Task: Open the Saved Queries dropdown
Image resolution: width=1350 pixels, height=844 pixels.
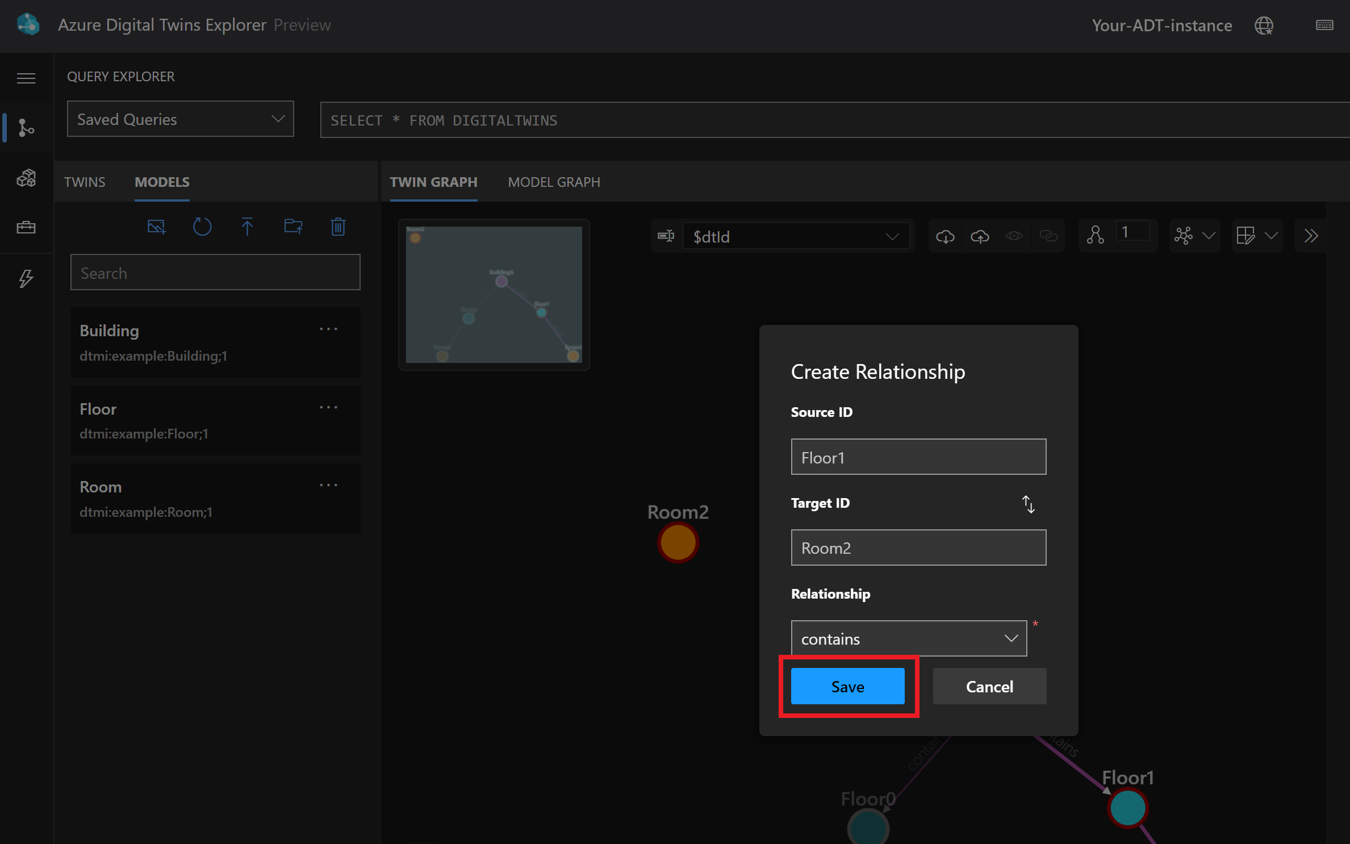Action: pos(181,119)
